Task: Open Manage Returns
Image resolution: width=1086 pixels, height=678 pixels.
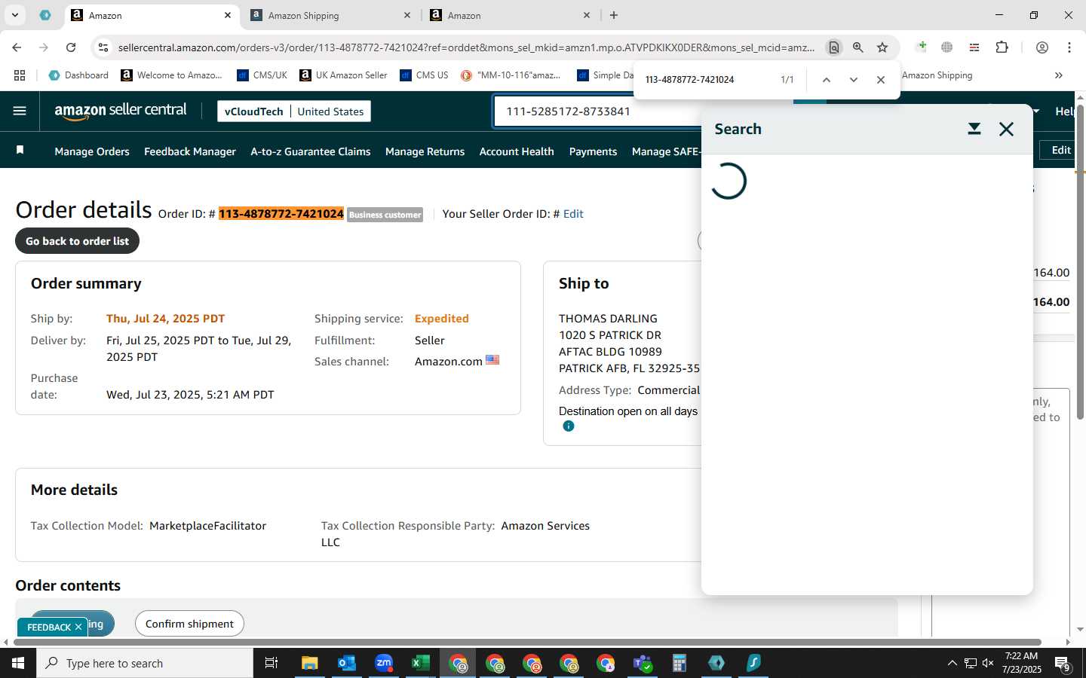Action: 425,151
